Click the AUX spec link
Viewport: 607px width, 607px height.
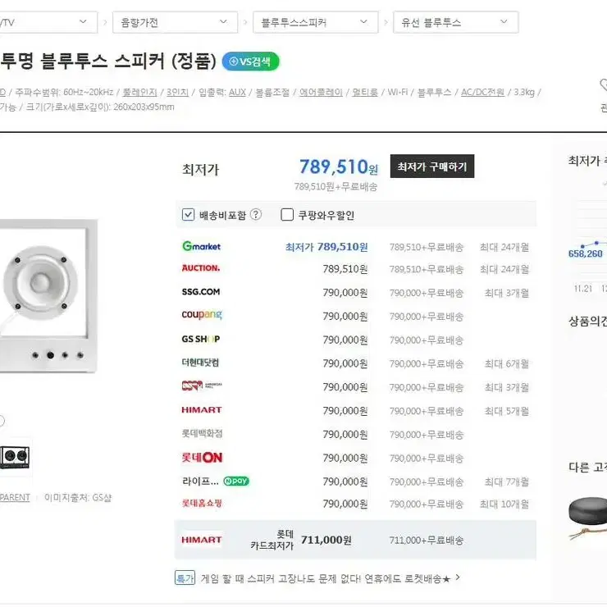point(237,92)
